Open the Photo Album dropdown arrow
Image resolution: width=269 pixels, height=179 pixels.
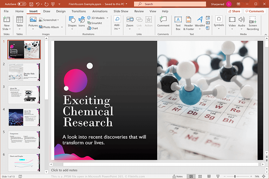coord(62,27)
